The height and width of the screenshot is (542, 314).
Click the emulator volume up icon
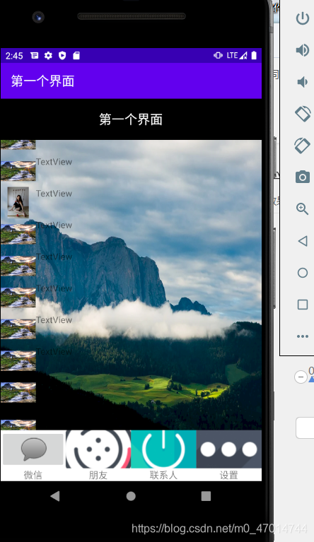pyautogui.click(x=303, y=50)
